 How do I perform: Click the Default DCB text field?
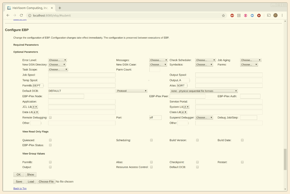(82, 91)
